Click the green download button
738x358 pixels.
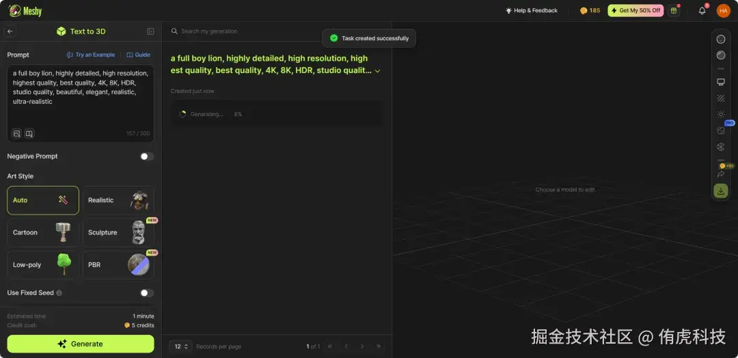pos(721,191)
